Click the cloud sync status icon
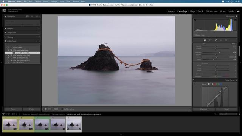242x136 pixels. 238,11
